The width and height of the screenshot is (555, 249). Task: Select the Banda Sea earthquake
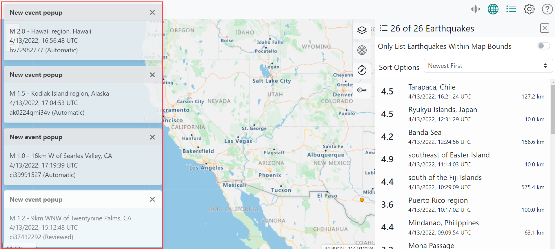(x=463, y=137)
